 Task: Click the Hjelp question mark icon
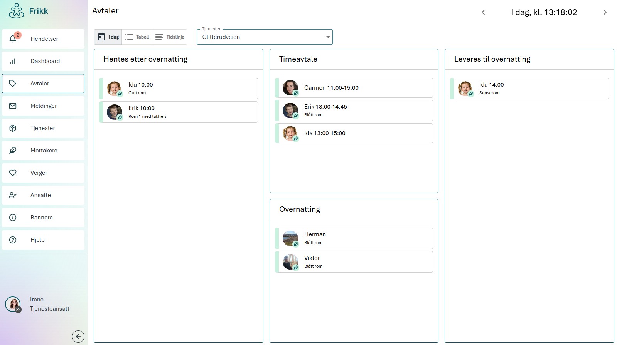click(x=13, y=240)
